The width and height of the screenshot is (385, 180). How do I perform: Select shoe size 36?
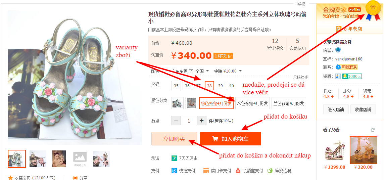(187, 86)
